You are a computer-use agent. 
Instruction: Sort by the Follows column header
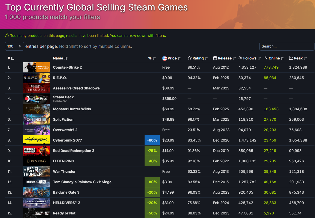pos(250,58)
